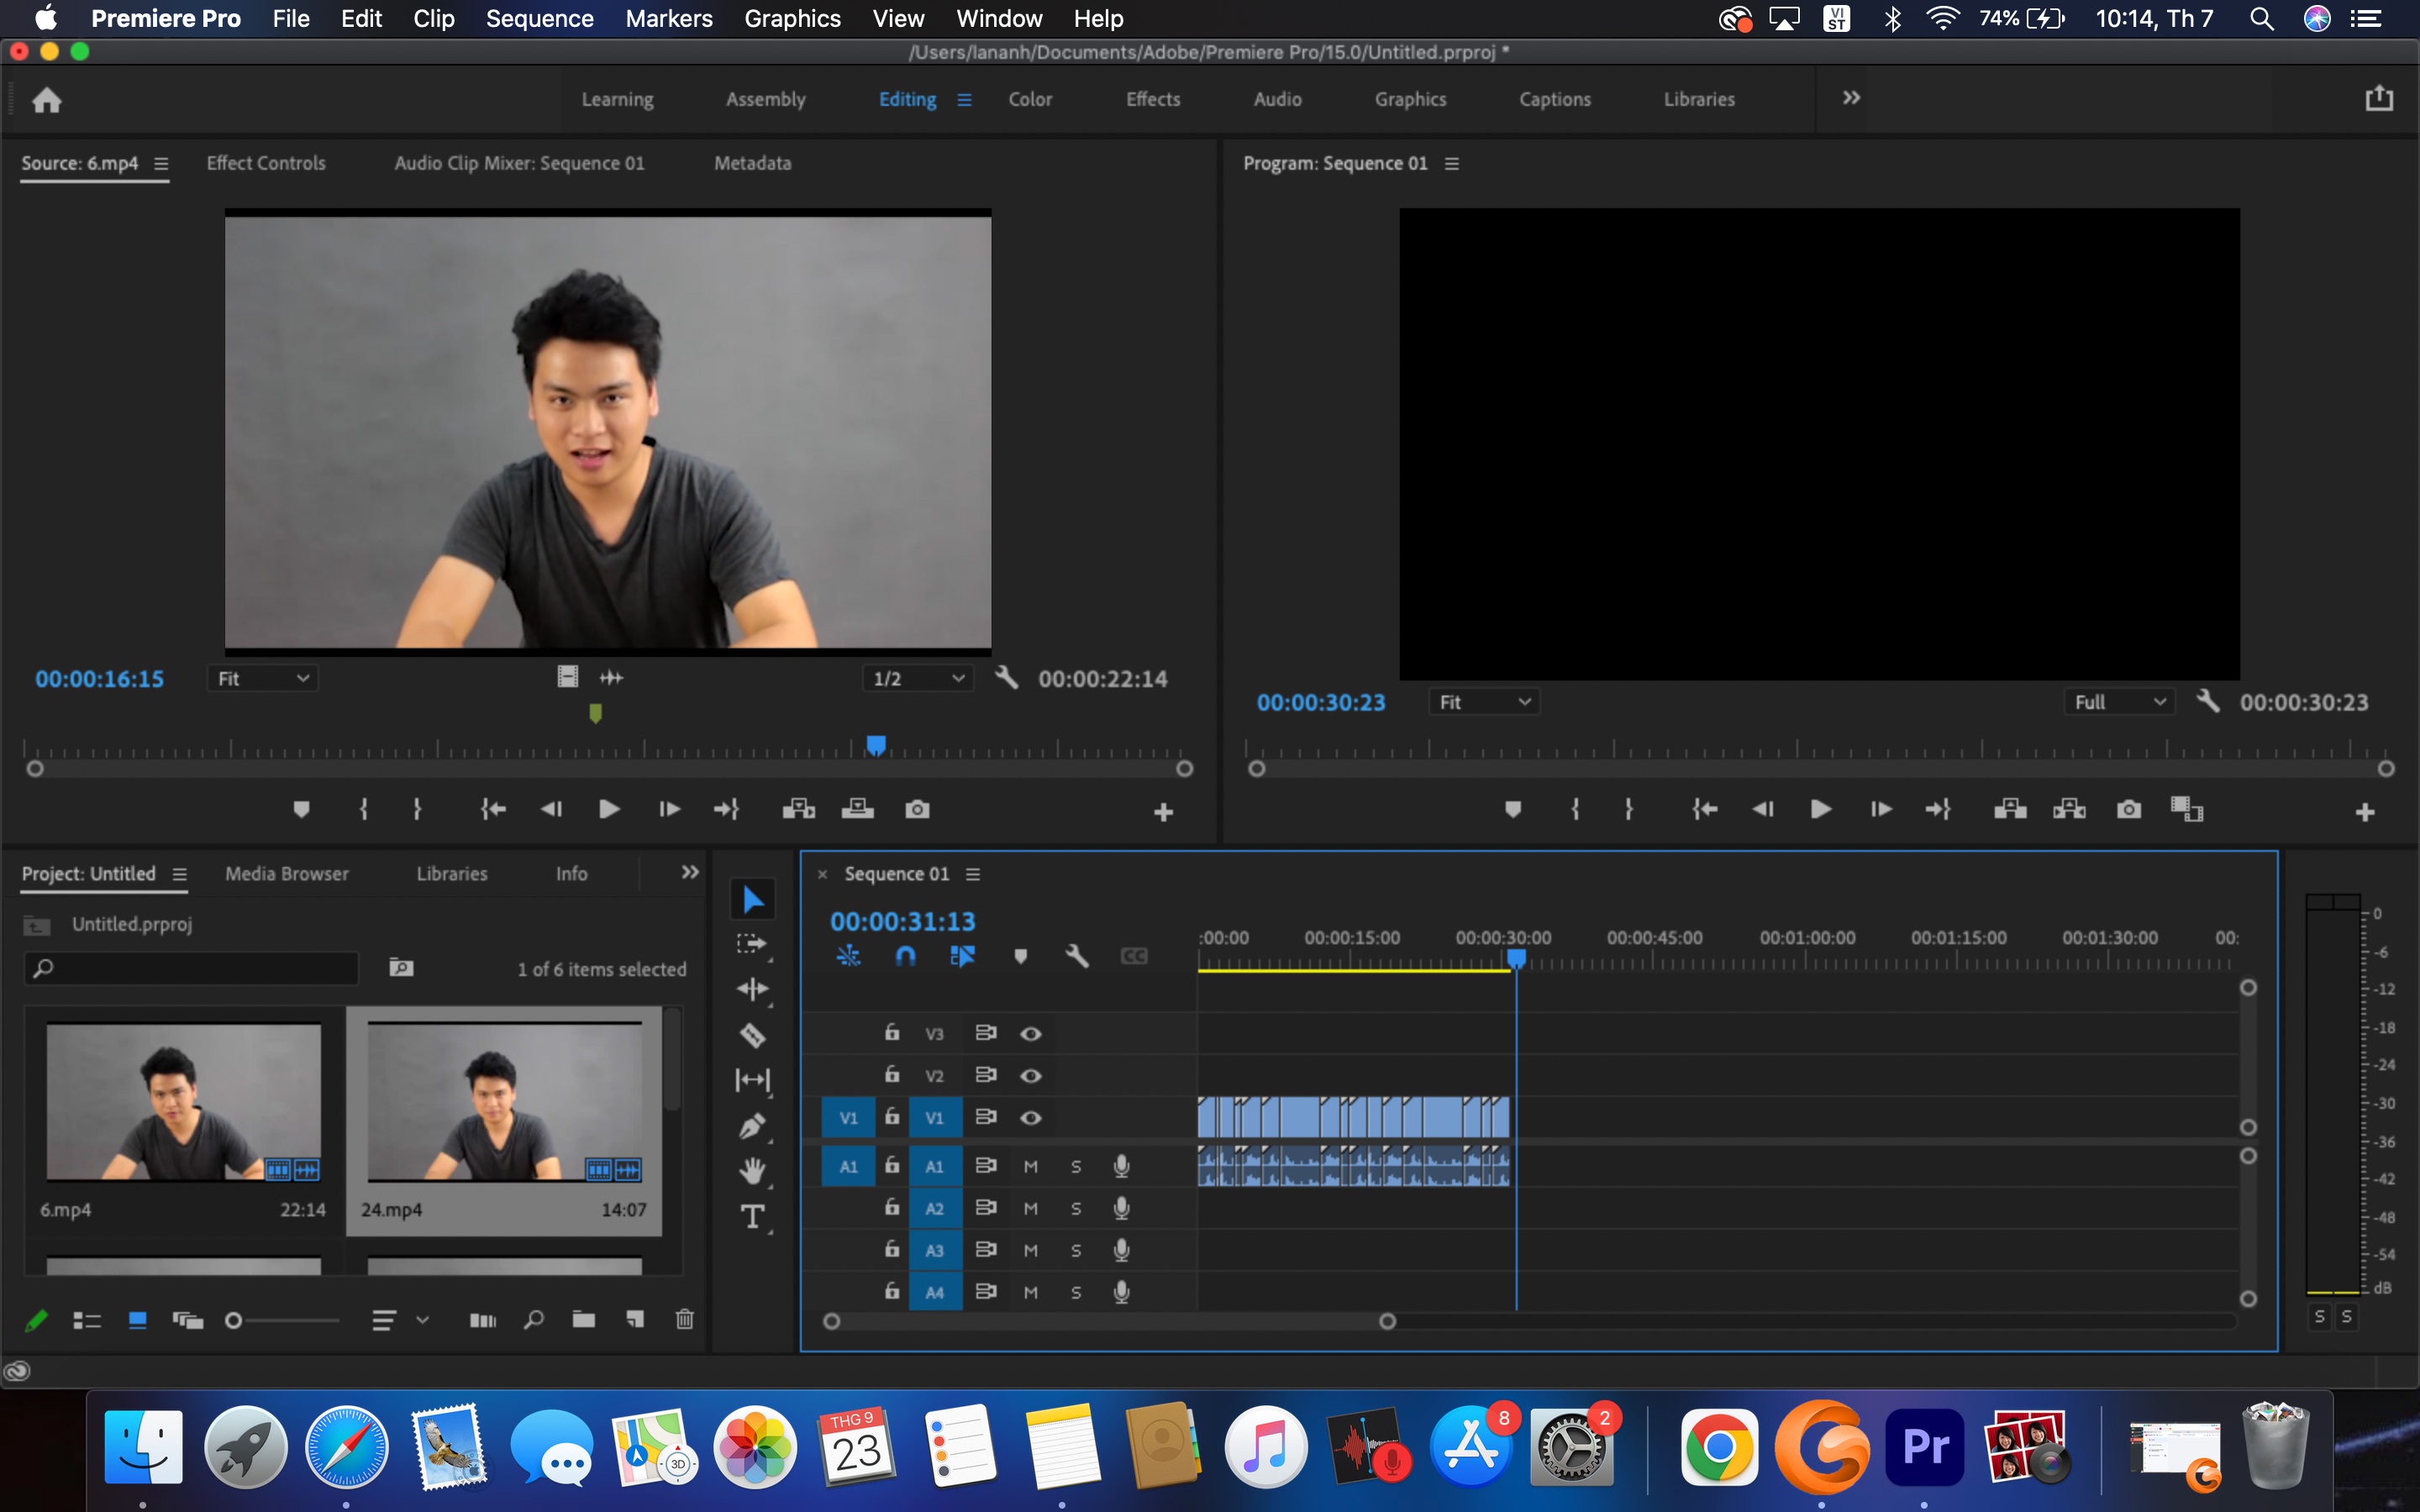Switch to Effect Controls tab
This screenshot has width=2420, height=1512.
click(x=266, y=163)
